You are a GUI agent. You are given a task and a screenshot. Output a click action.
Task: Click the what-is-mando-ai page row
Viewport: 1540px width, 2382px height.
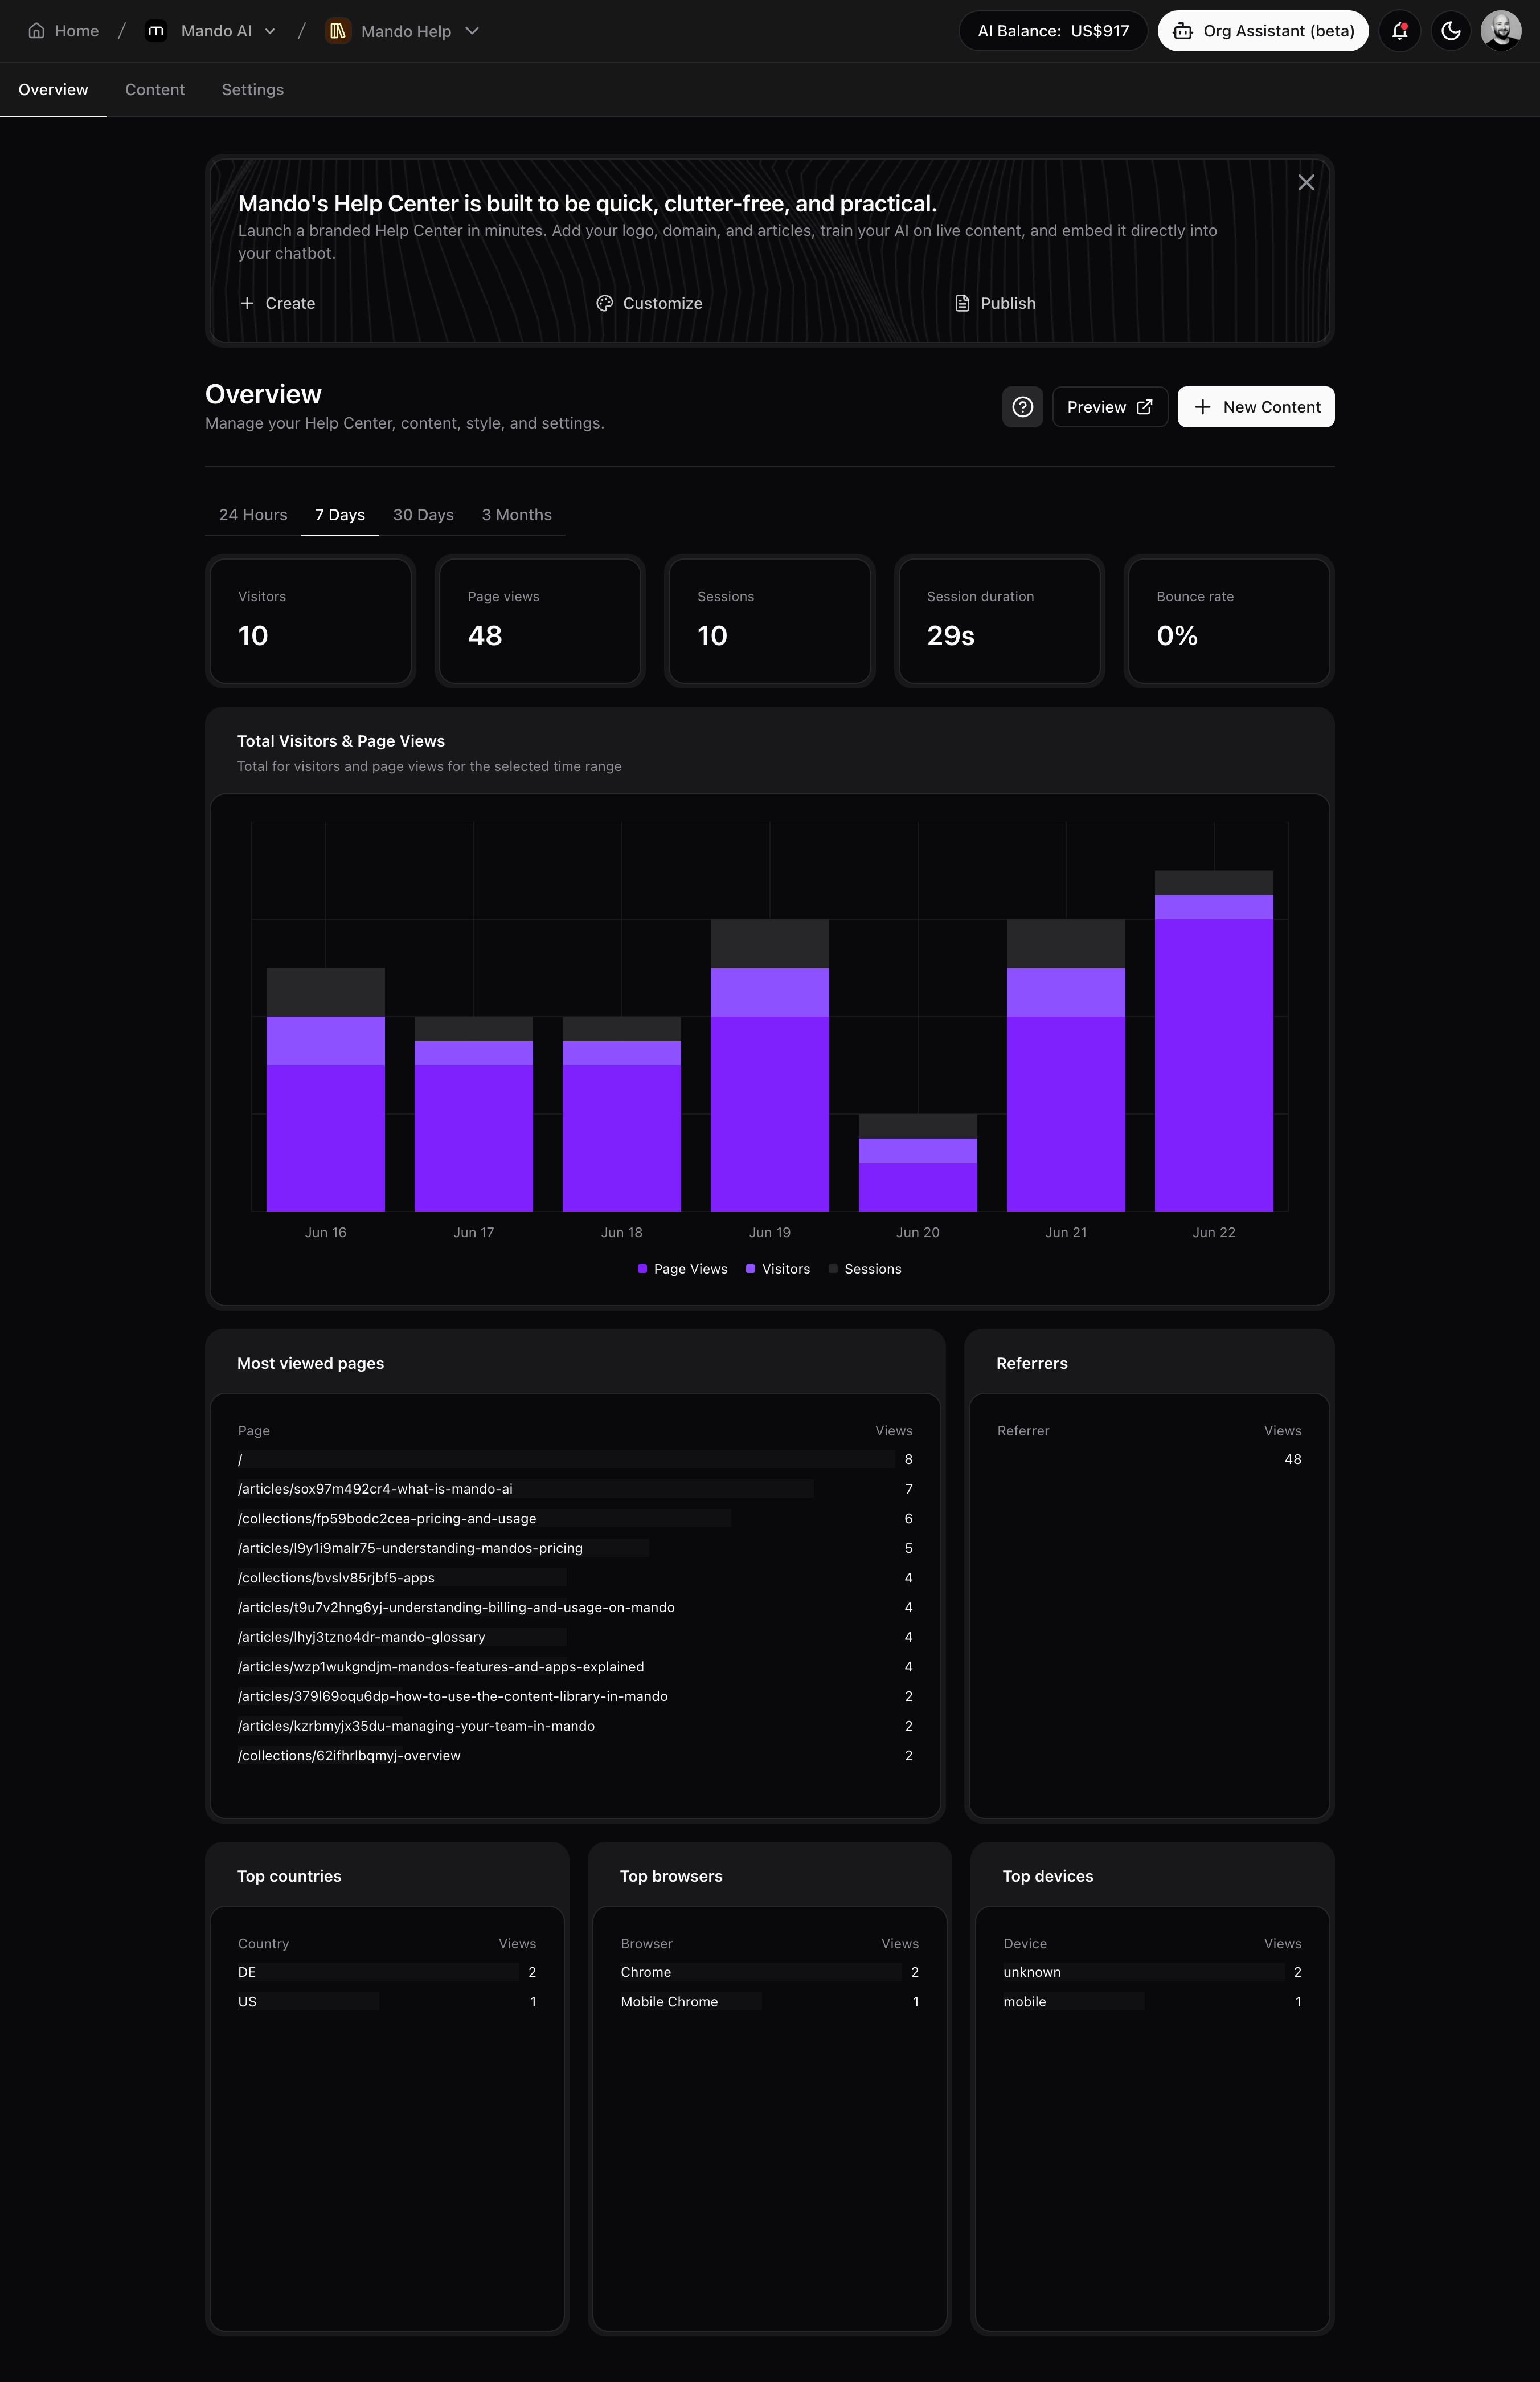575,1488
